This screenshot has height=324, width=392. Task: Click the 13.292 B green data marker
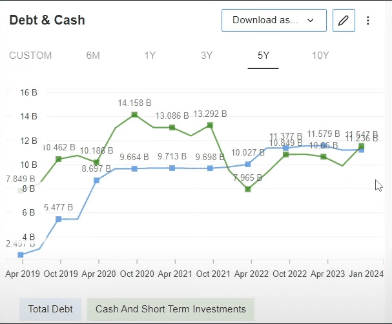pyautogui.click(x=210, y=125)
